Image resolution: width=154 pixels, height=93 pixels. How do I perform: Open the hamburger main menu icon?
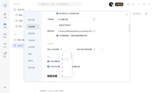(x=133, y=4)
